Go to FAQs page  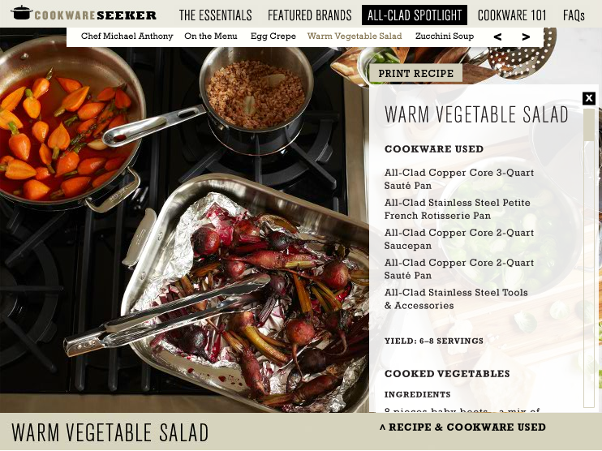coord(574,15)
